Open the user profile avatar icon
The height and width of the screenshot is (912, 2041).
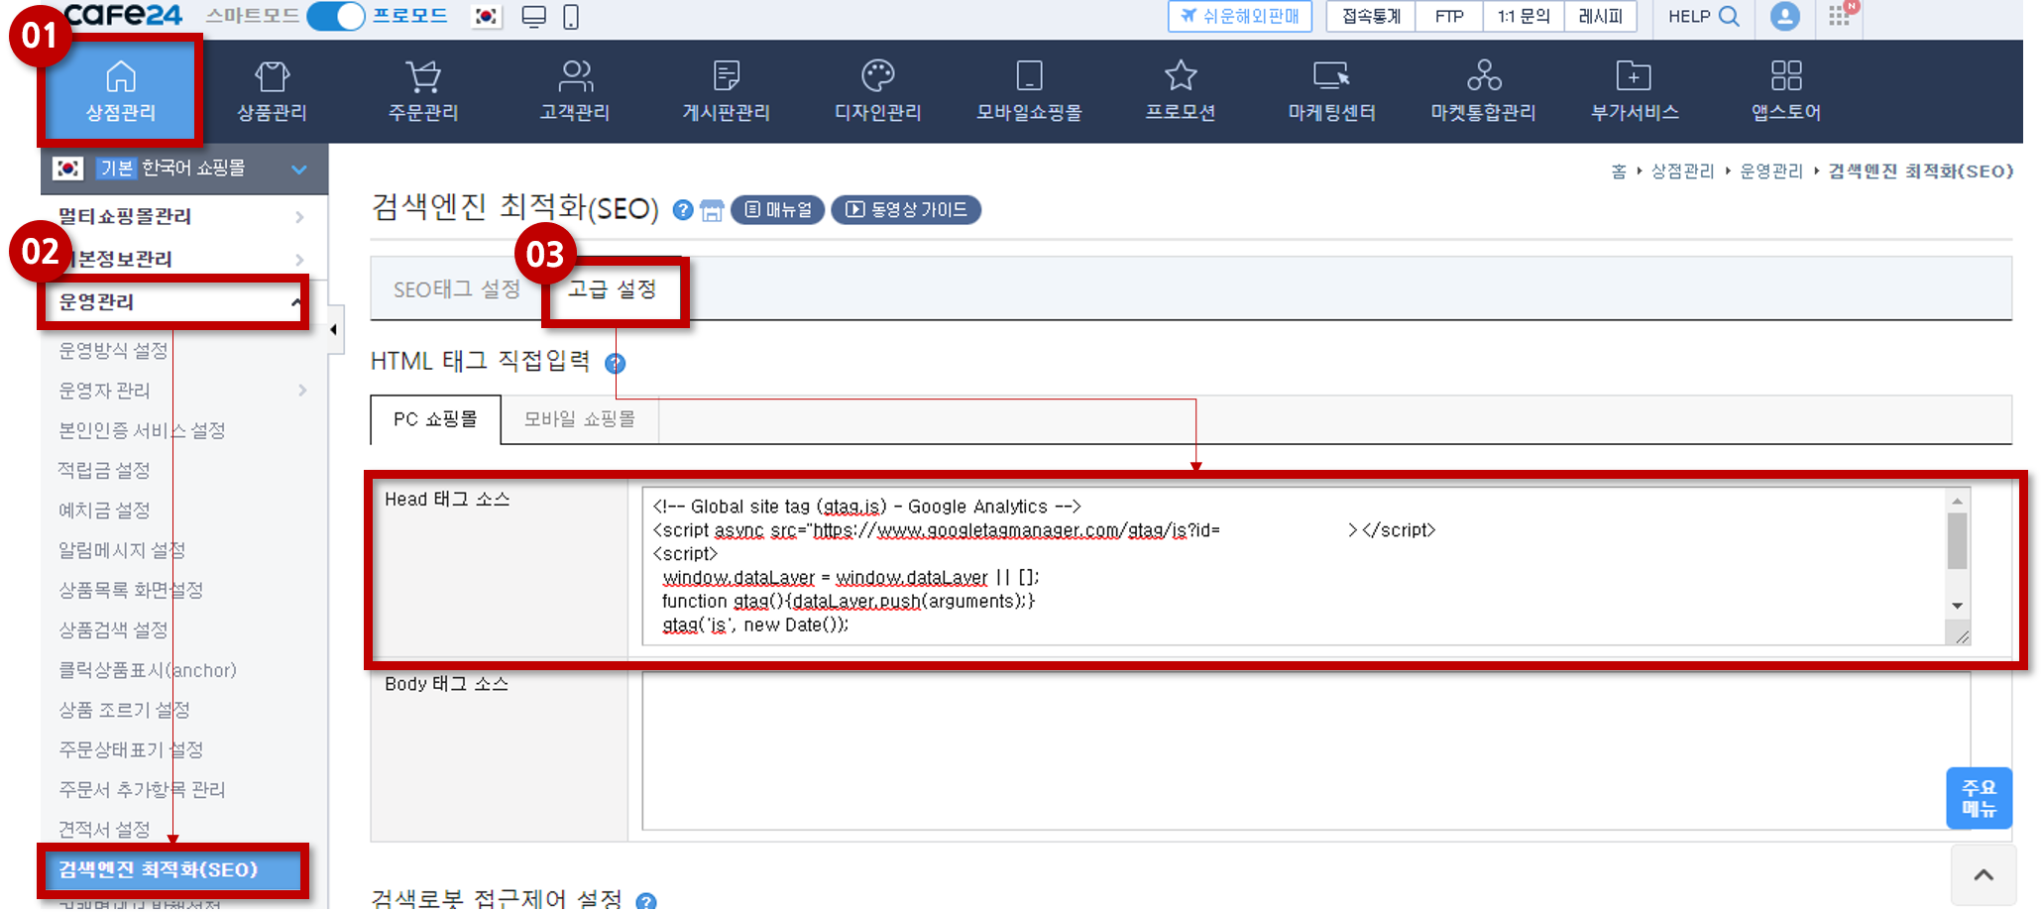1784,16
